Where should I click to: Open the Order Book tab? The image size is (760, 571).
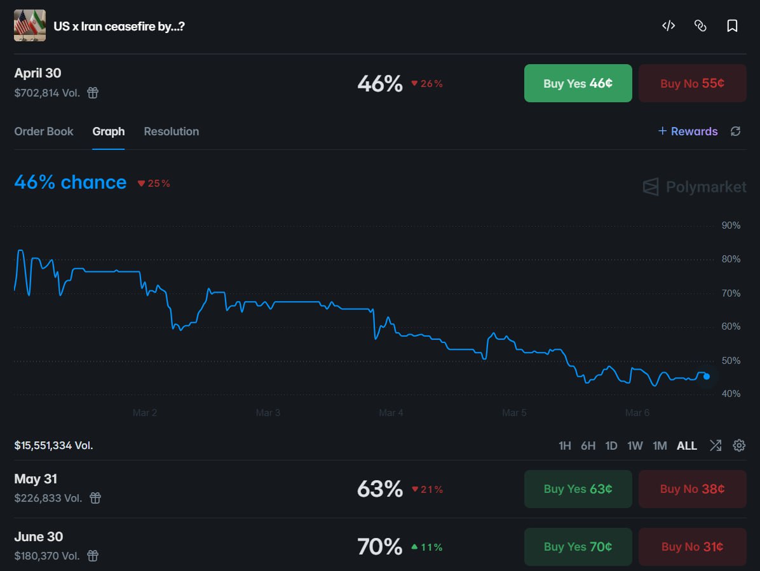pos(44,131)
